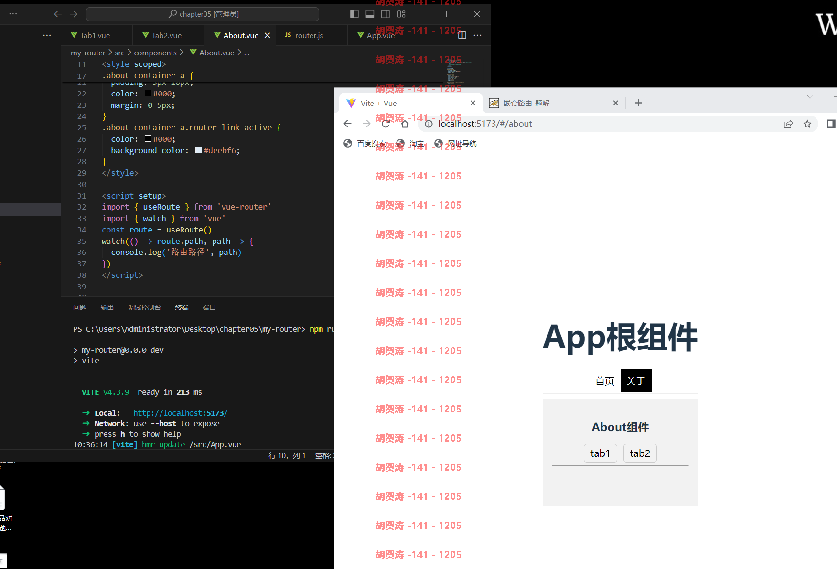Go back with VS Code navigation arrow
The width and height of the screenshot is (837, 569).
click(58, 14)
